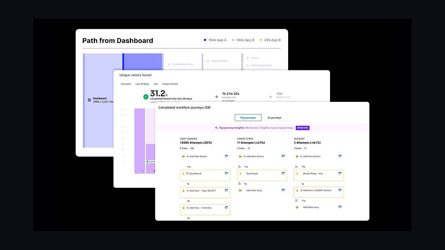Click blue C icon on Add New | SUBMIT Button

click(340, 190)
